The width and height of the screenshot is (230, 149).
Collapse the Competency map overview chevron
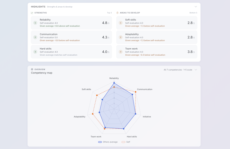(x=196, y=70)
